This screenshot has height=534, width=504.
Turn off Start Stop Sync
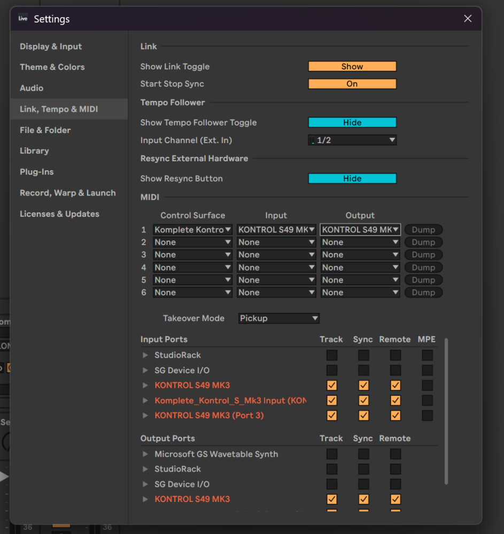[352, 84]
